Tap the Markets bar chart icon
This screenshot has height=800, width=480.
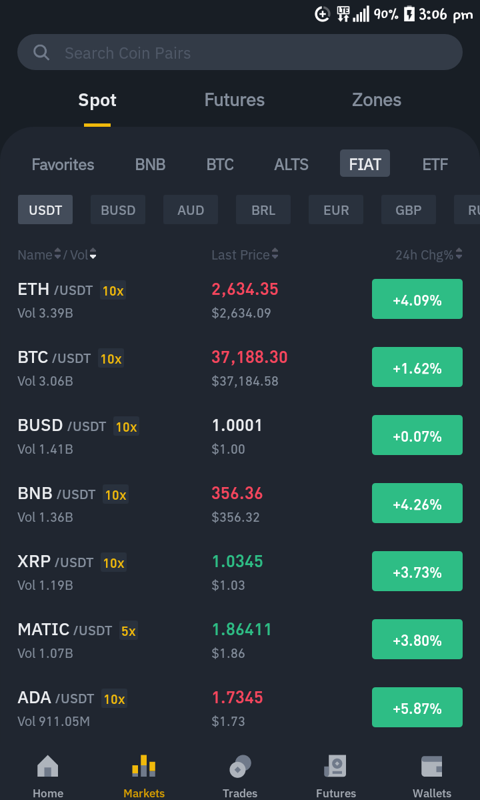click(144, 766)
